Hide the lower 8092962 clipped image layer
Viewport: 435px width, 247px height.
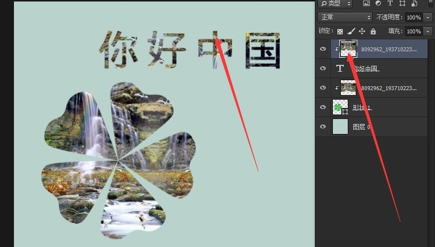(323, 88)
